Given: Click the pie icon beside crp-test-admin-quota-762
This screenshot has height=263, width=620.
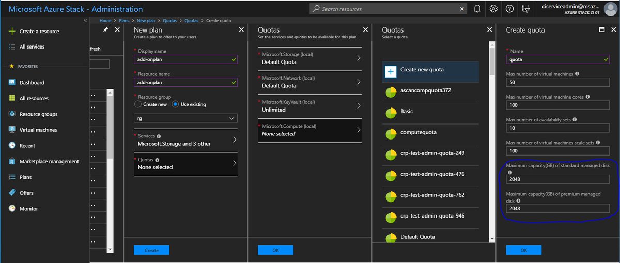Looking at the screenshot, I should coord(391,196).
